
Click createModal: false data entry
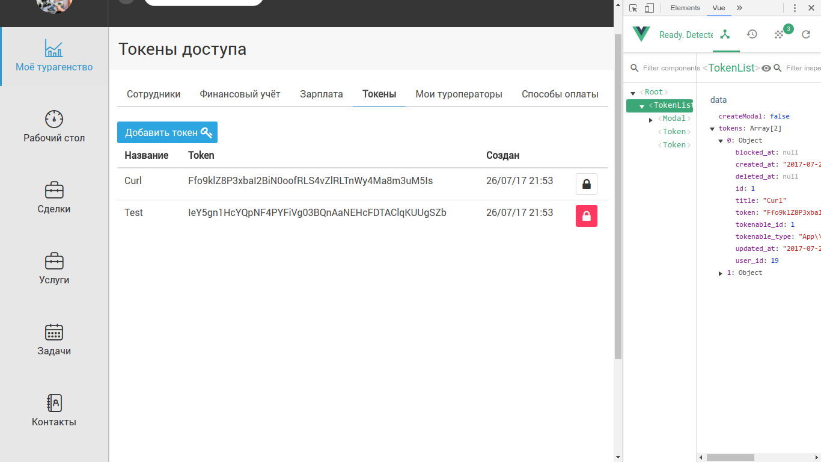[754, 116]
